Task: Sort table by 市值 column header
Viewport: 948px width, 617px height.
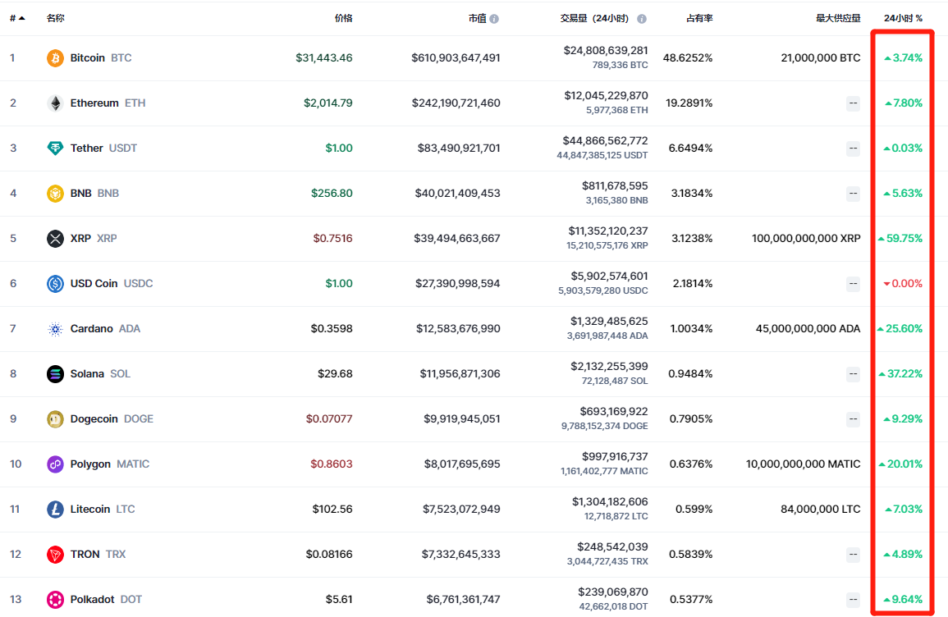Action: tap(478, 18)
